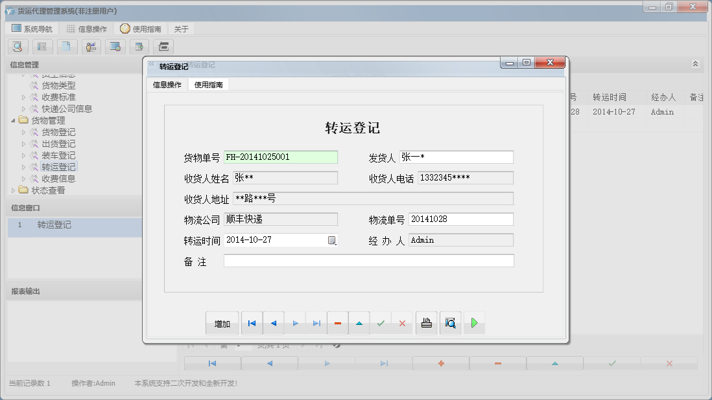Image resolution: width=712 pixels, height=400 pixels.
Task: Open the report list tool on the toolbar
Action: pos(42,47)
